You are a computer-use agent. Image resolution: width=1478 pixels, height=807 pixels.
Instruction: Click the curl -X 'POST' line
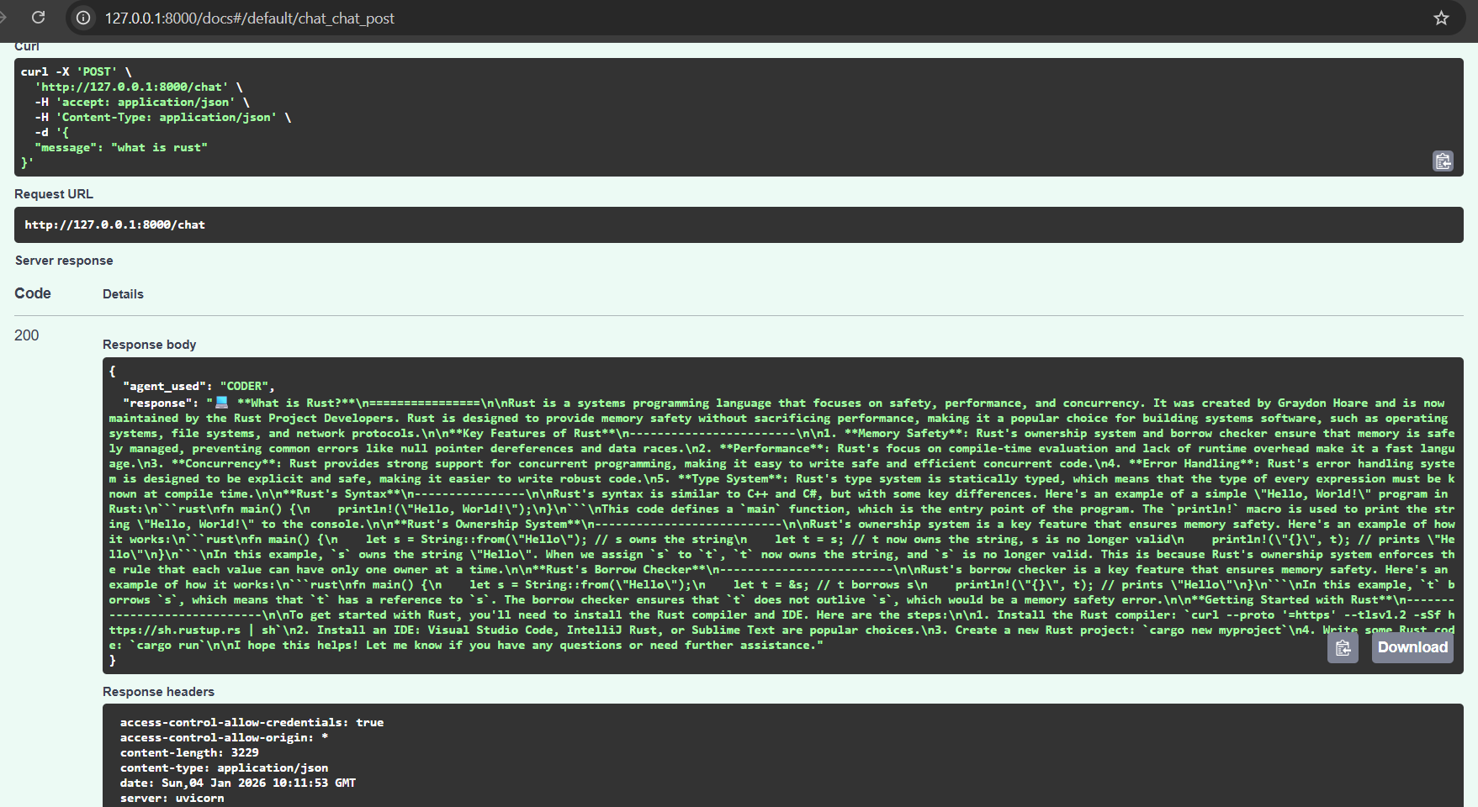point(77,71)
